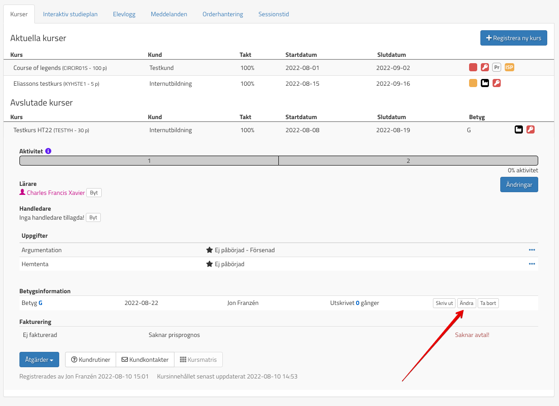Open the Åtgärder dropdown menu

[39, 360]
